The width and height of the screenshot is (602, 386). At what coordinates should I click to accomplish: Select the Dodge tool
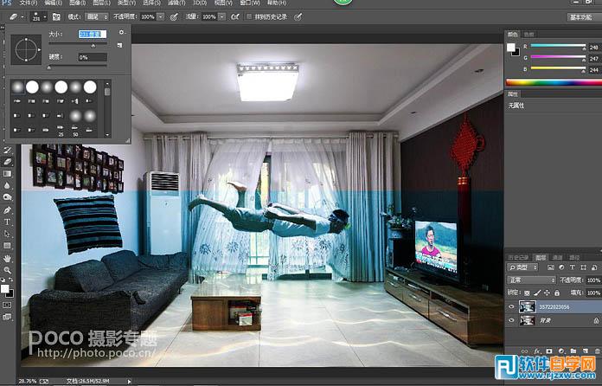[7, 197]
